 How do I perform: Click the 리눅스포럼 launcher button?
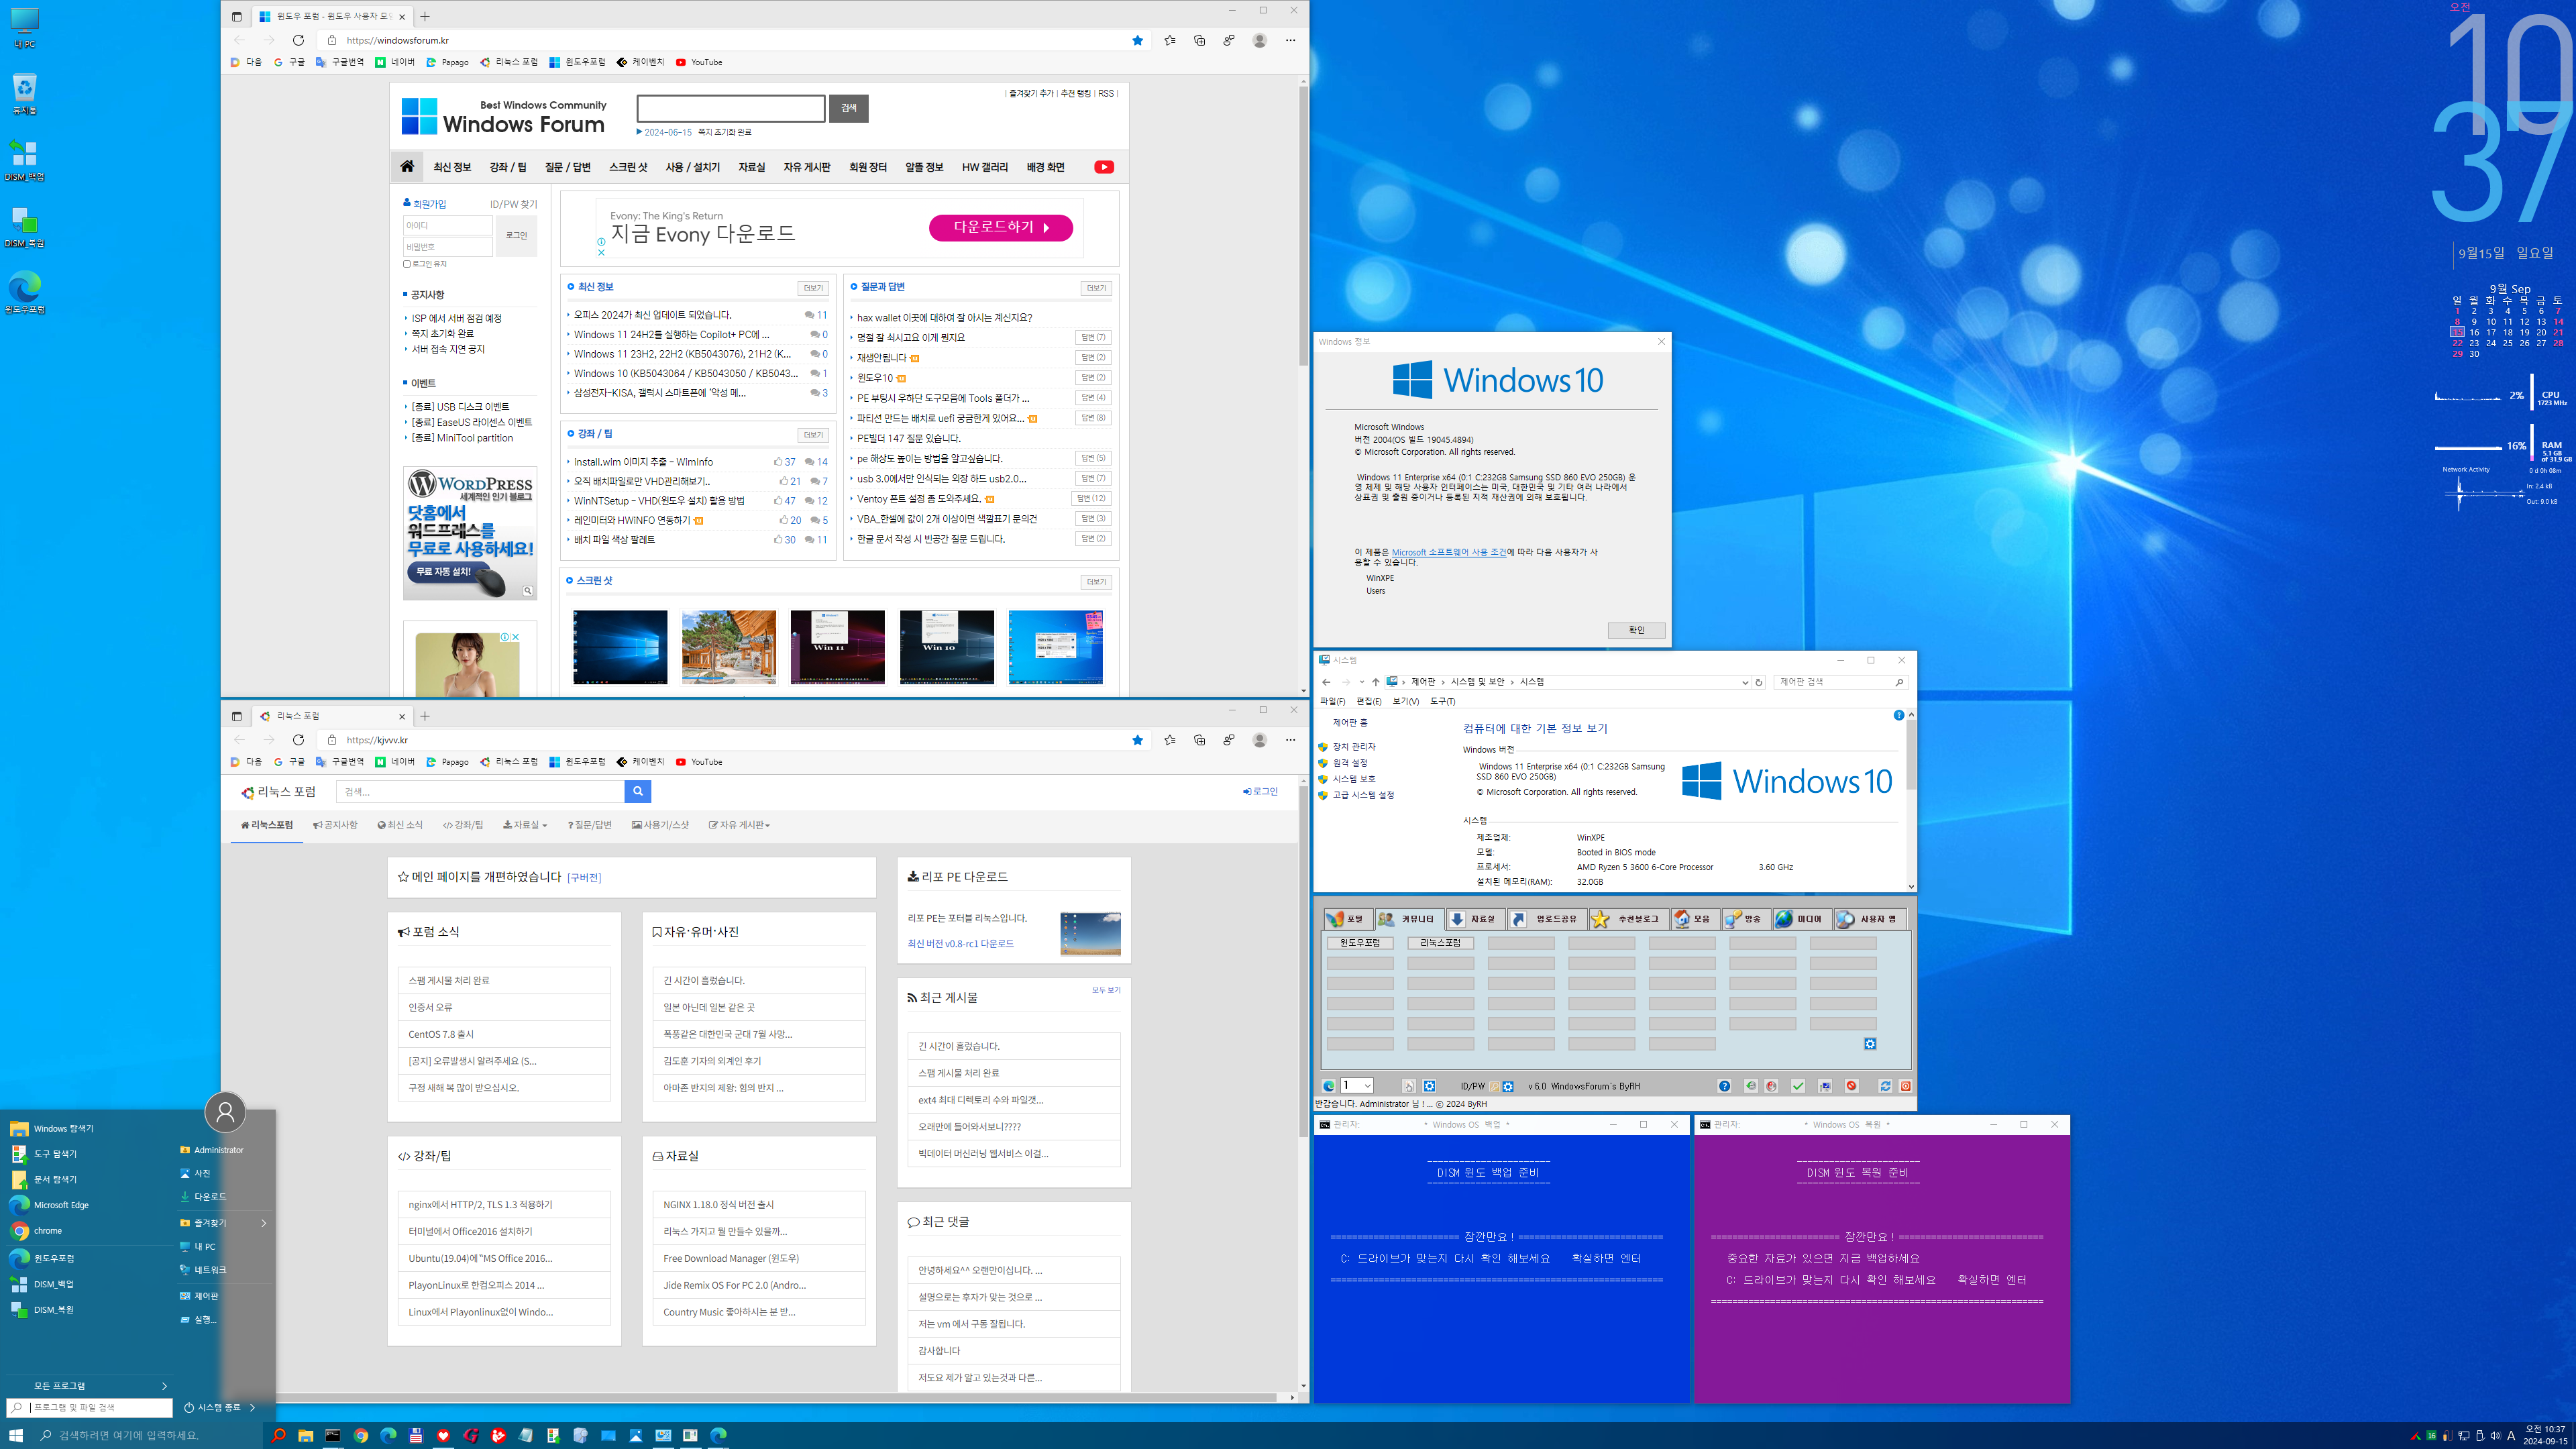(1440, 943)
